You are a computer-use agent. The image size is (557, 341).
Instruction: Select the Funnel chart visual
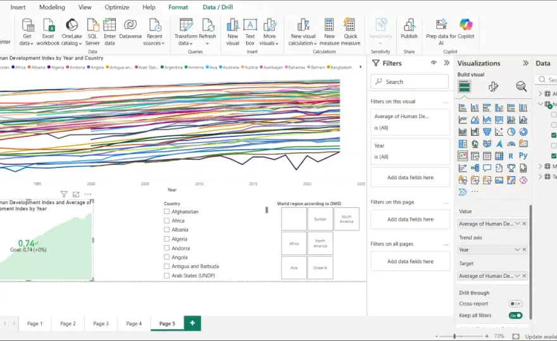[x=487, y=132]
